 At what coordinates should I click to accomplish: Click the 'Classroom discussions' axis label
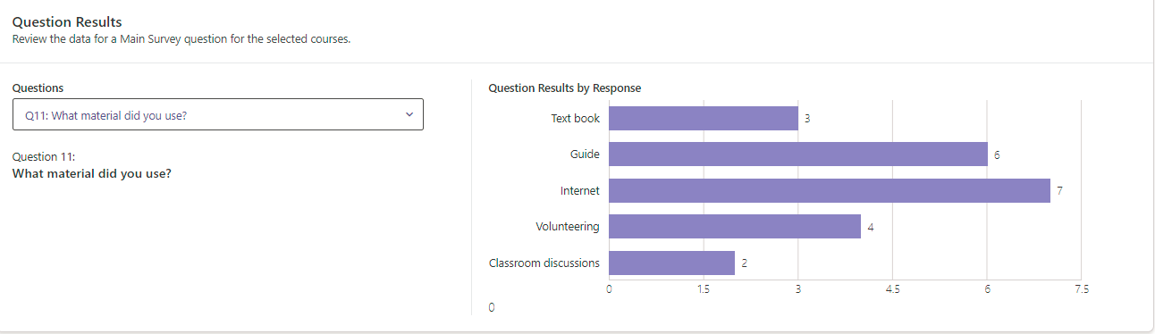tap(544, 263)
